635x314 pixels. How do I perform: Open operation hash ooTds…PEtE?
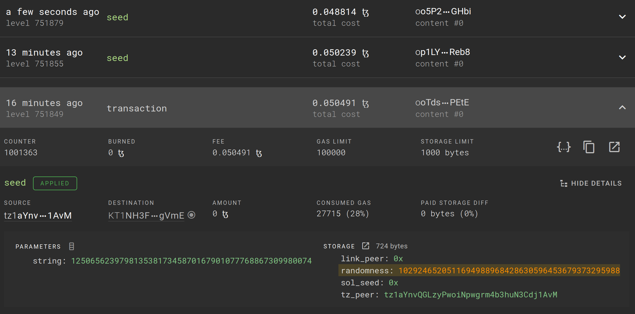[442, 103]
